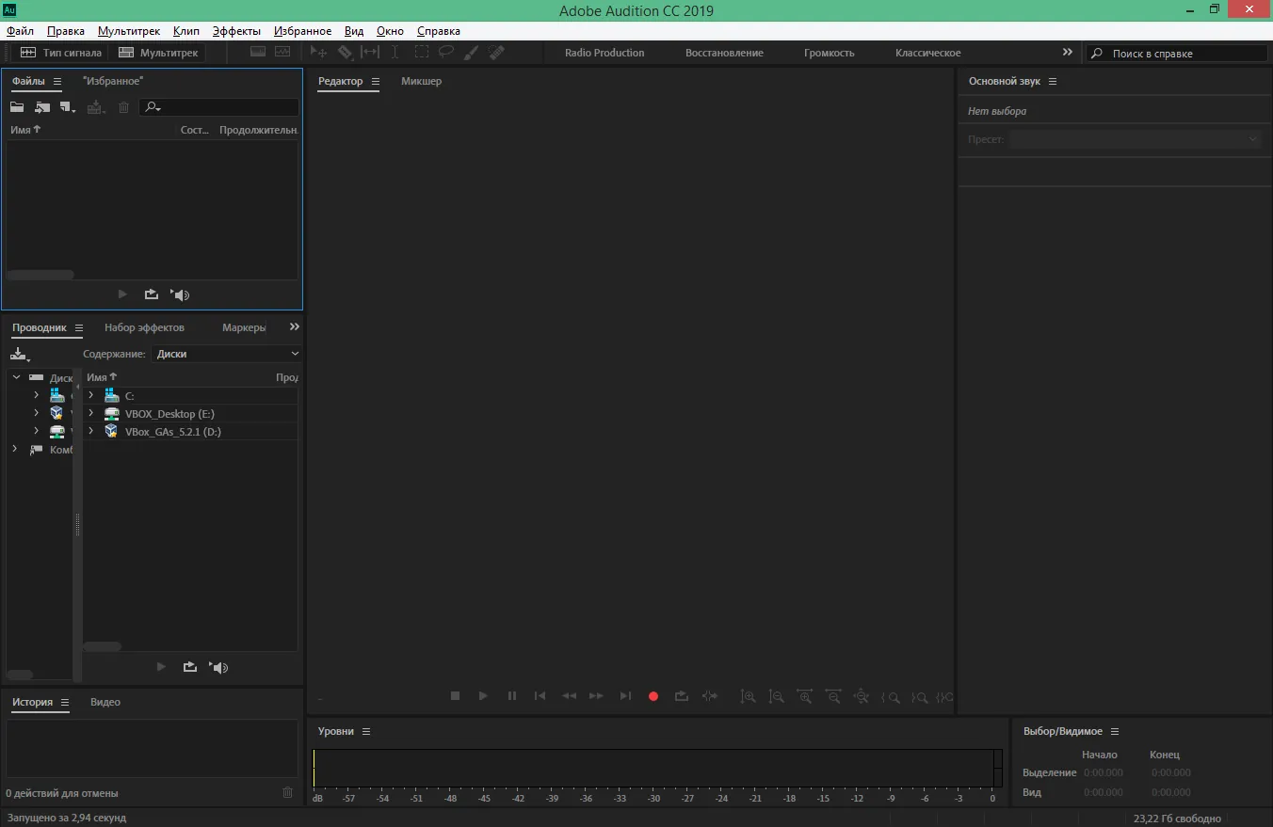1273x827 pixels.
Task: Click Play button in transport
Action: pos(483,696)
